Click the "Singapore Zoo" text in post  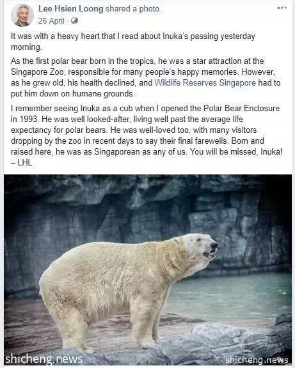(x=37, y=72)
